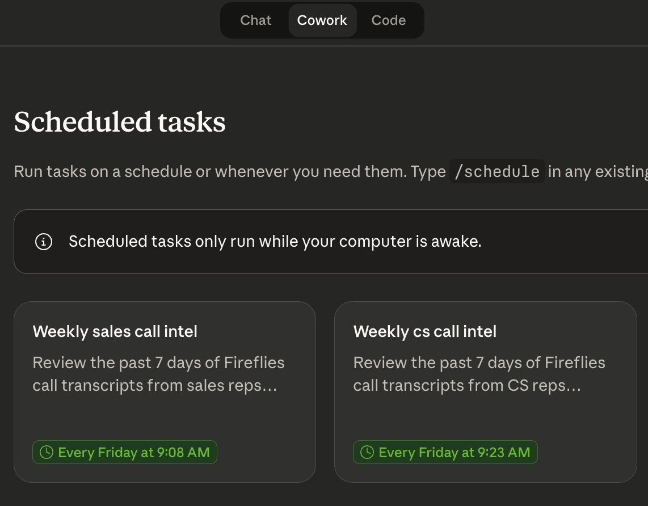Click the Every Friday at 9:08 AM badge text
The width and height of the screenshot is (648, 506).
134,452
